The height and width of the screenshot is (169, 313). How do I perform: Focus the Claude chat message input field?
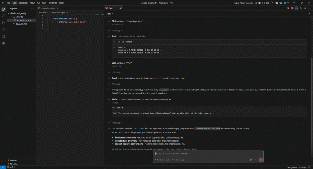pyautogui.click(x=208, y=153)
